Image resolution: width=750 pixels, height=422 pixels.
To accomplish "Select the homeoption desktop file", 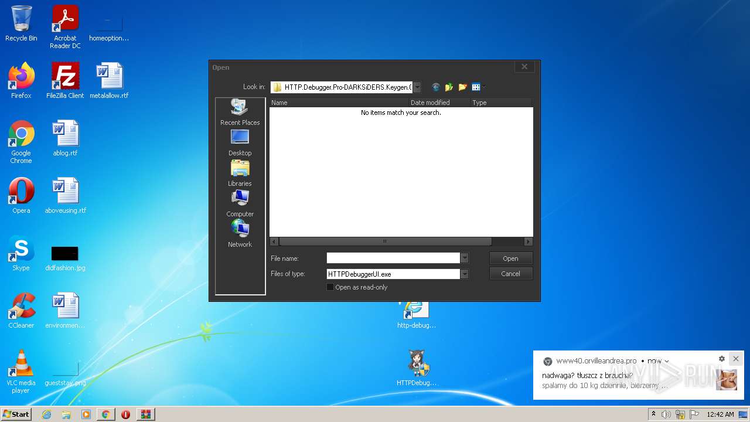I will pyautogui.click(x=109, y=28).
